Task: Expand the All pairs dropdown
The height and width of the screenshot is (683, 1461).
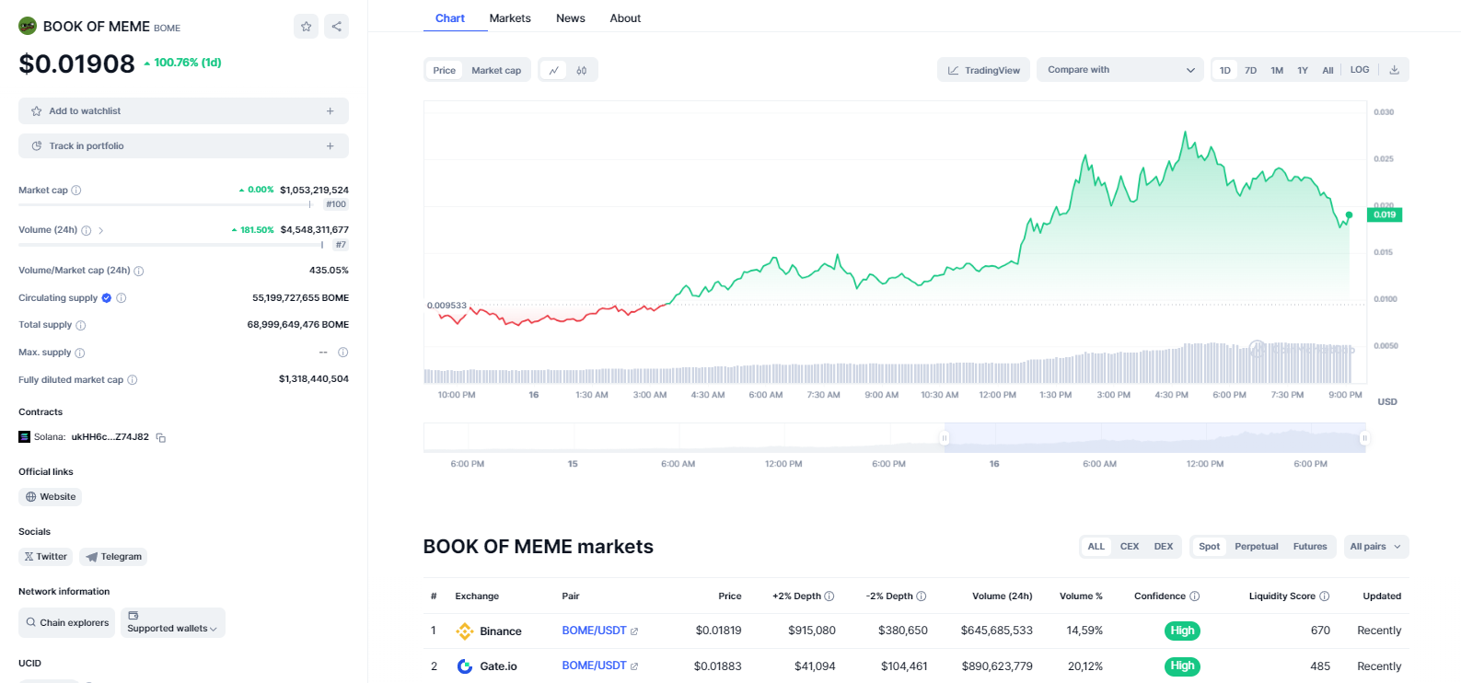Action: click(1375, 547)
